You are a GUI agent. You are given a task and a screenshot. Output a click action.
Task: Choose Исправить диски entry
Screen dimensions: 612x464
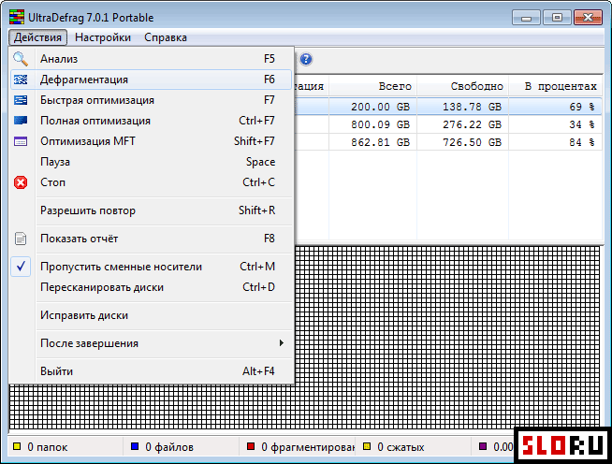152,315
